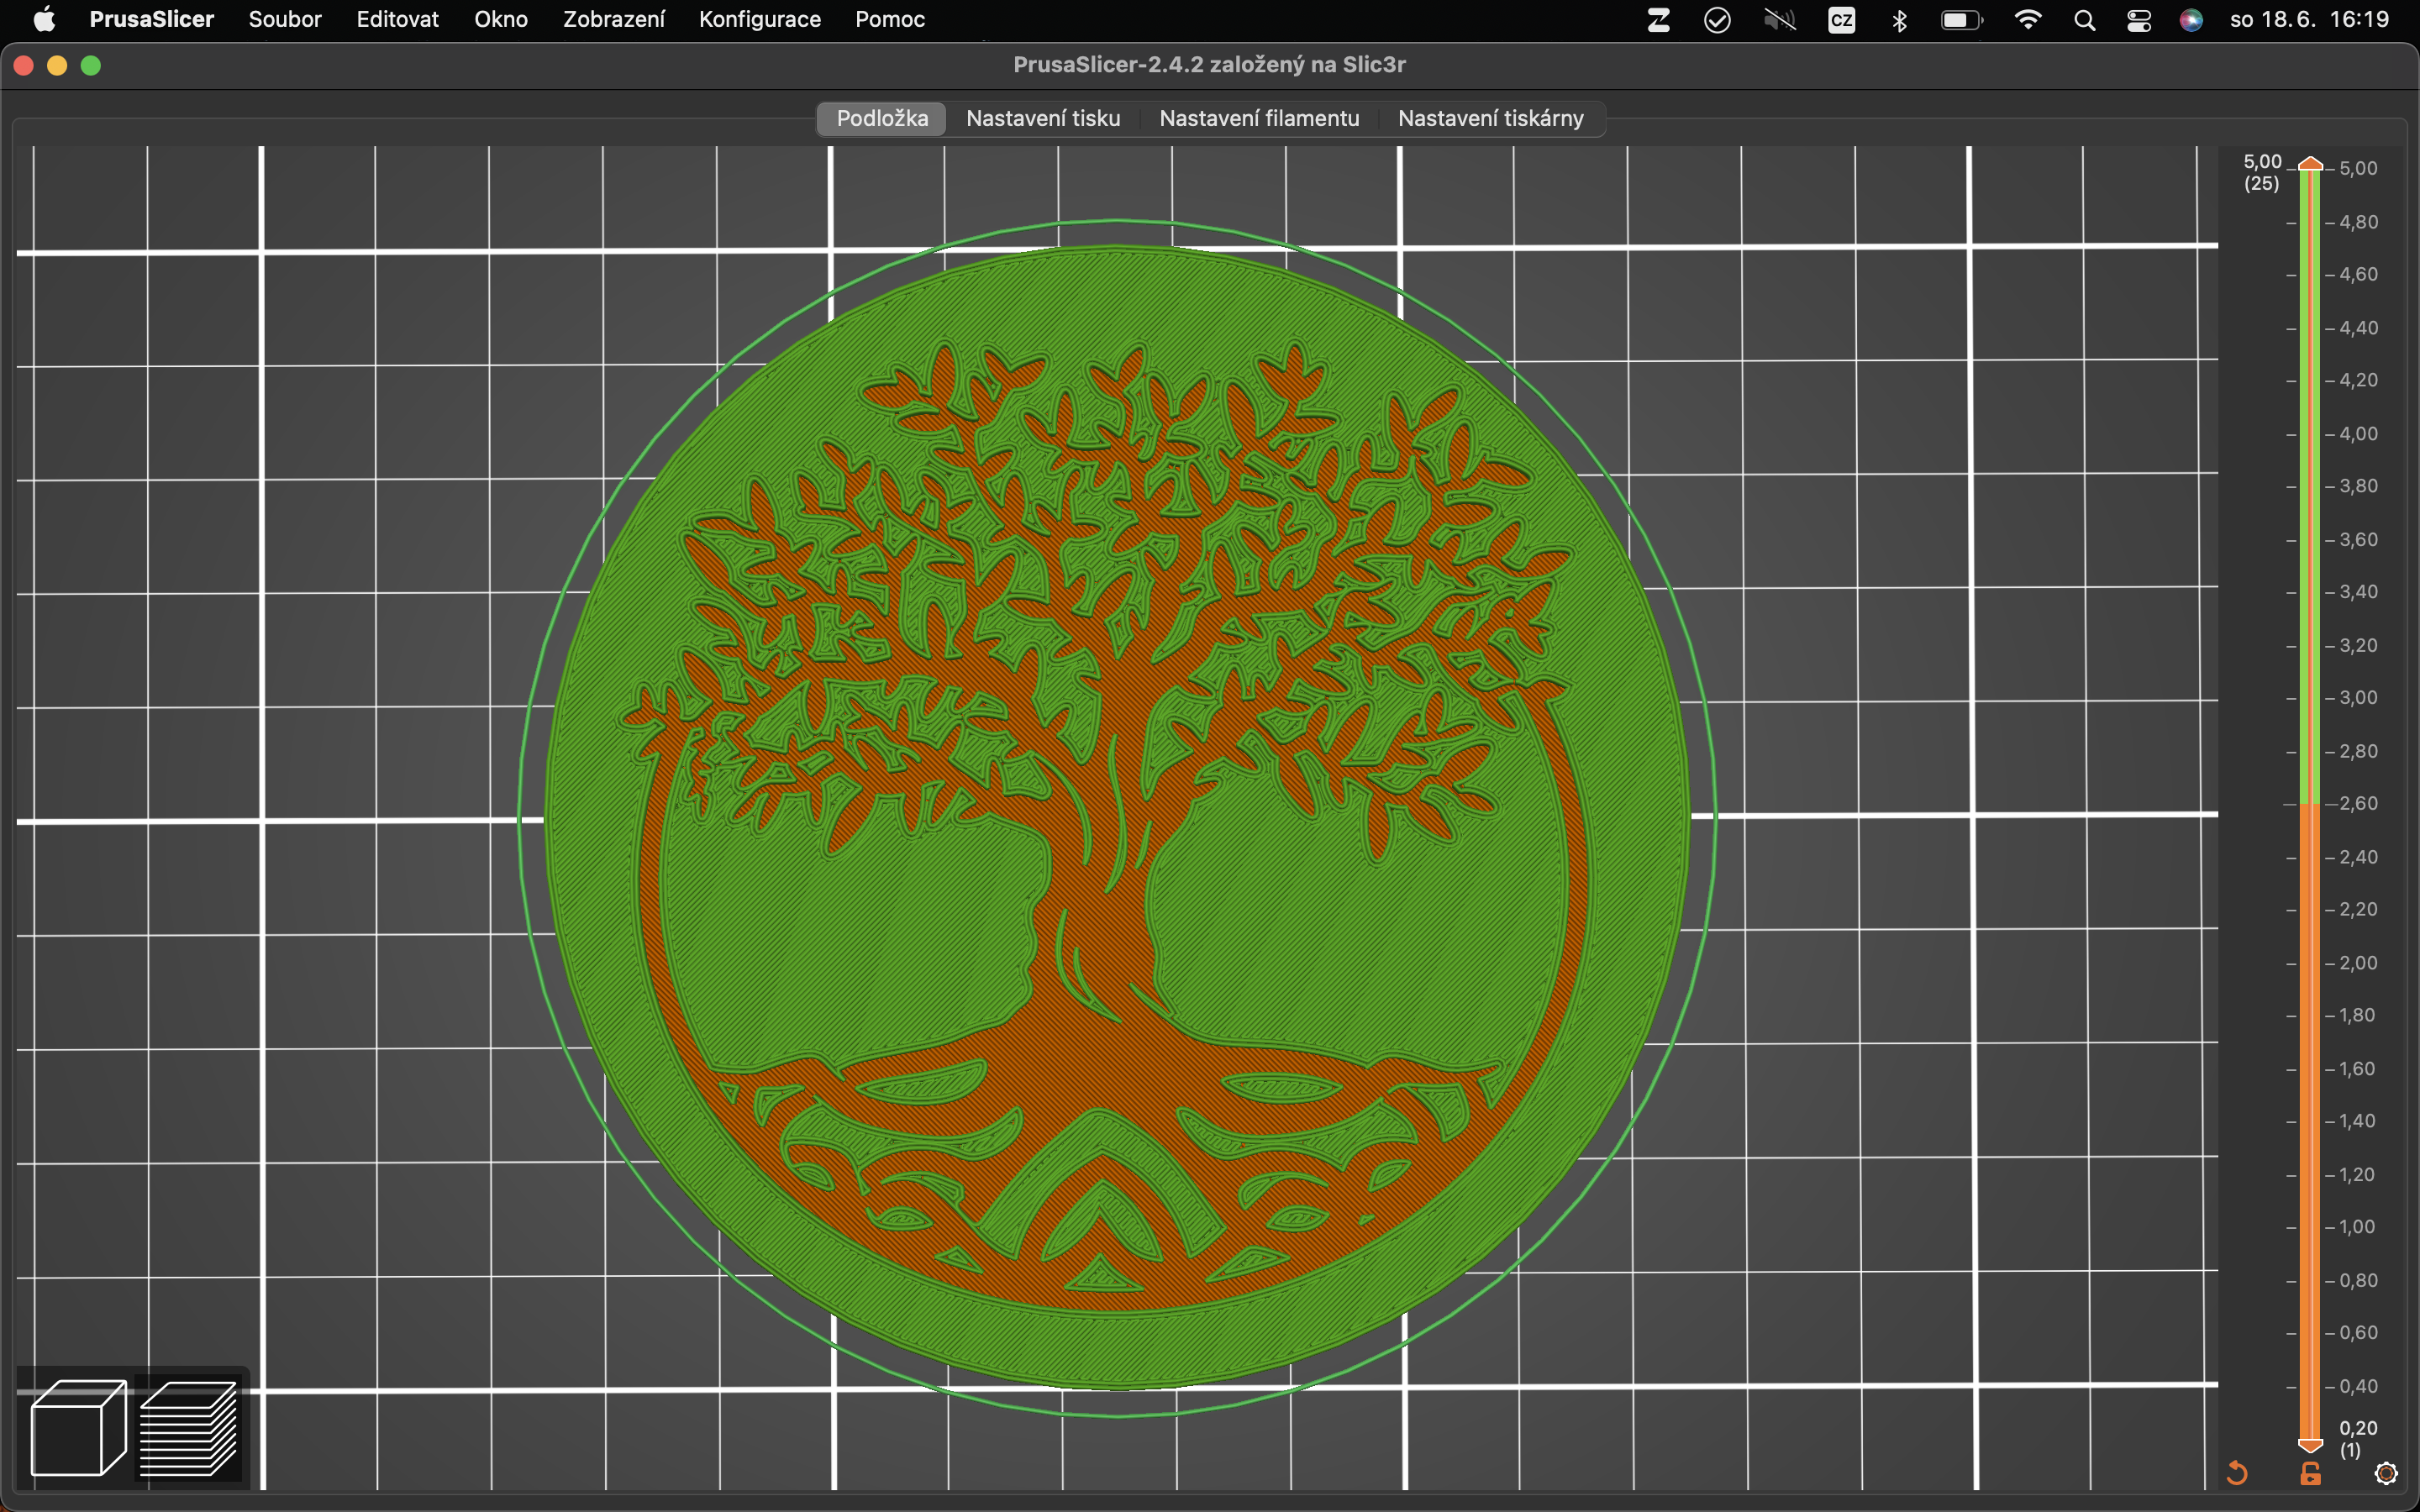Open the Pomoc menu
The height and width of the screenshot is (1512, 2420).
coord(890,19)
